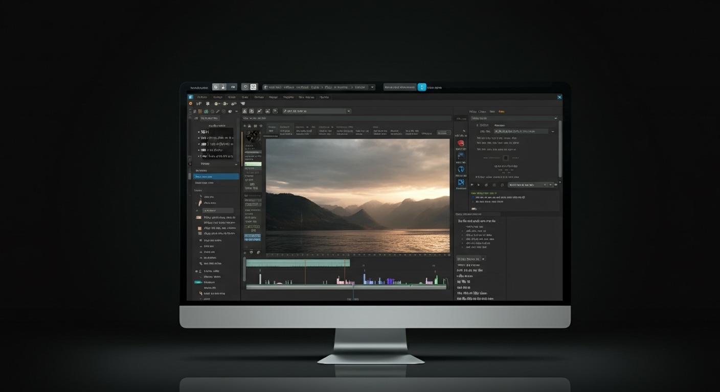The height and width of the screenshot is (392, 720).
Task: Click the small pen icon atop the vertical strip
Action: click(464, 131)
